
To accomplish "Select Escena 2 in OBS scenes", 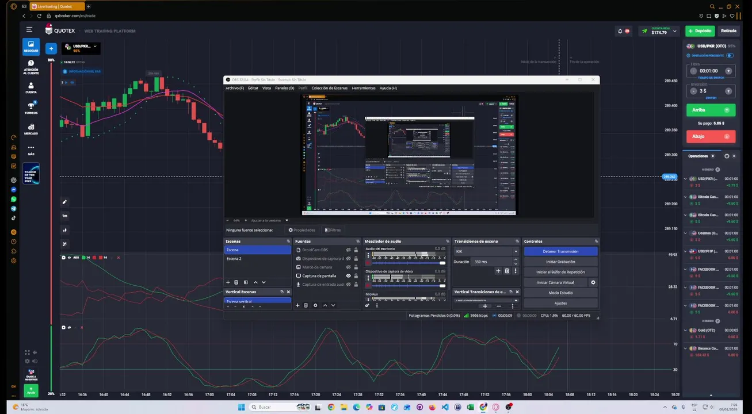I will pos(258,259).
